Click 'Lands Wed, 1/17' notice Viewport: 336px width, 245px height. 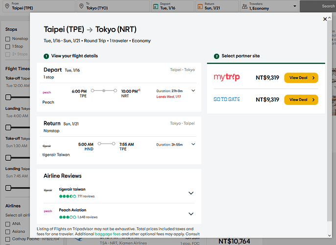click(x=168, y=97)
